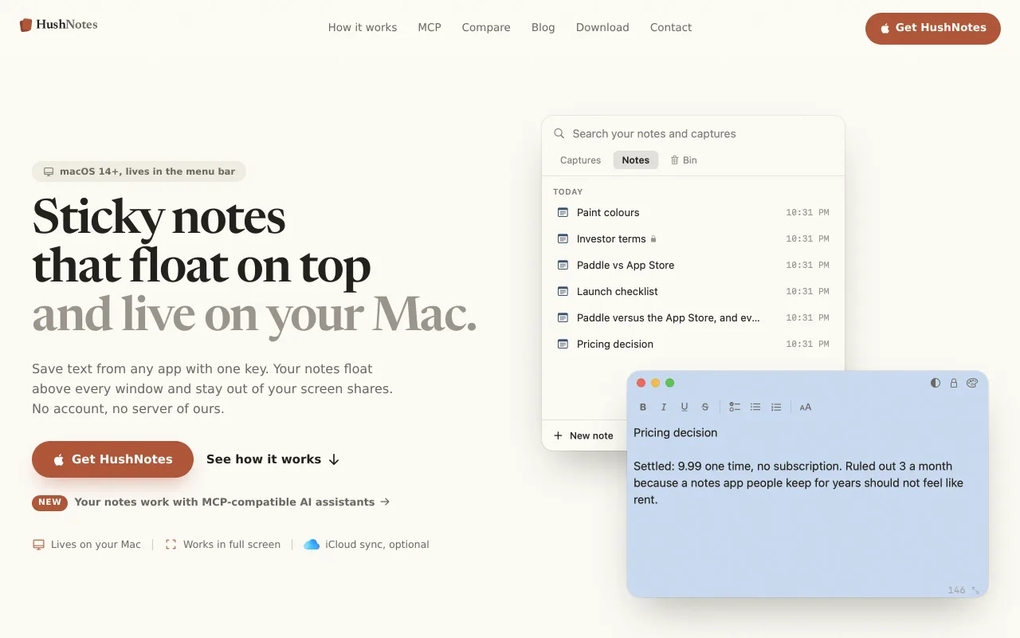
Task: Toggle italic in the note toolbar
Action: click(664, 407)
